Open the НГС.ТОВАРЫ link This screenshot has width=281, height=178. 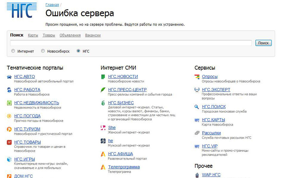pyautogui.click(x=28, y=142)
